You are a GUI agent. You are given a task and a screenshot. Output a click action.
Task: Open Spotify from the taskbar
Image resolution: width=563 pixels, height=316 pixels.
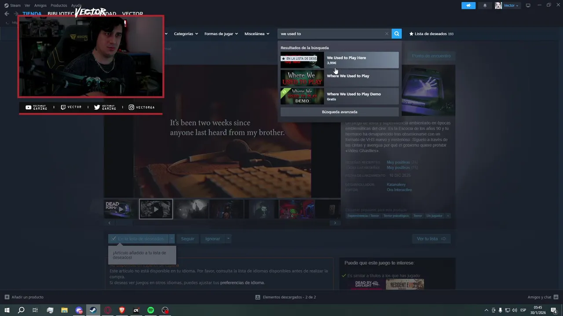pos(150,310)
